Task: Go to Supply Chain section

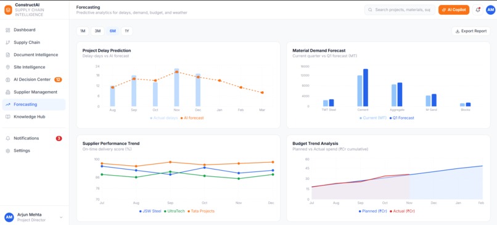Action: 33,43
